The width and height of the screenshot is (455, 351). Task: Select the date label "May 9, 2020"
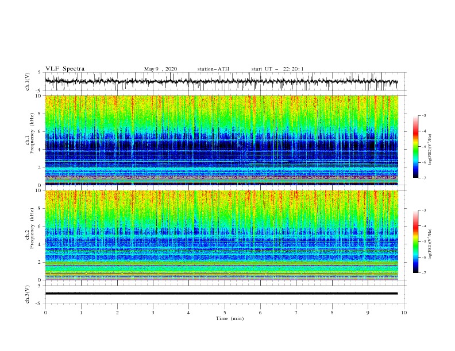click(160, 69)
